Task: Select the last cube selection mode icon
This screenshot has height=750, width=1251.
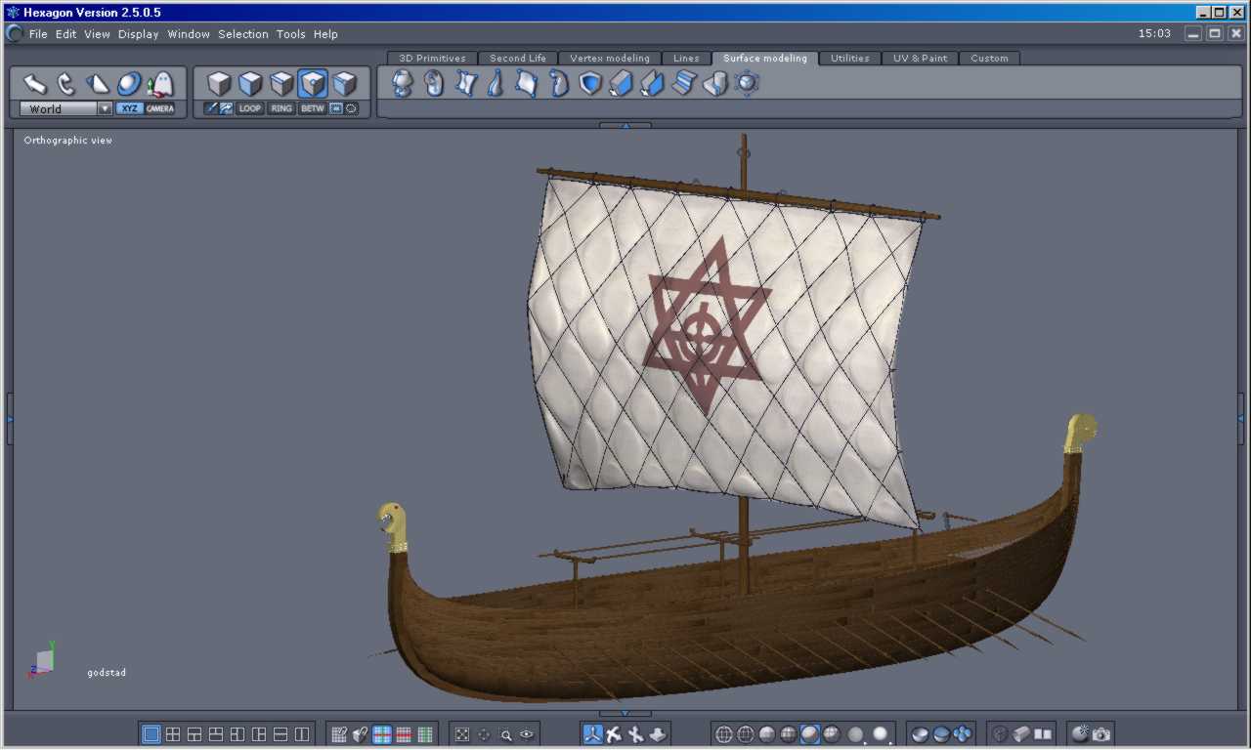Action: pos(344,84)
